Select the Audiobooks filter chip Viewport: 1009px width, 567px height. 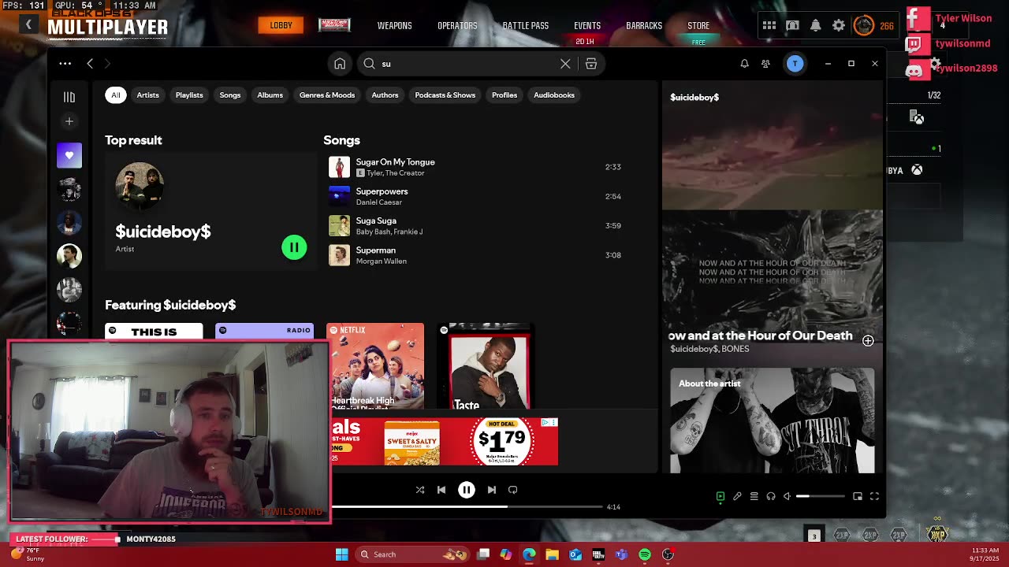[x=554, y=95]
